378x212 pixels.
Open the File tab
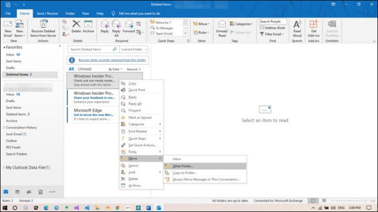[8, 13]
